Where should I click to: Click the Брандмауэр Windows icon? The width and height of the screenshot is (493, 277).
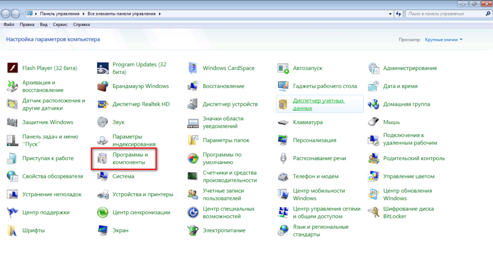point(103,87)
